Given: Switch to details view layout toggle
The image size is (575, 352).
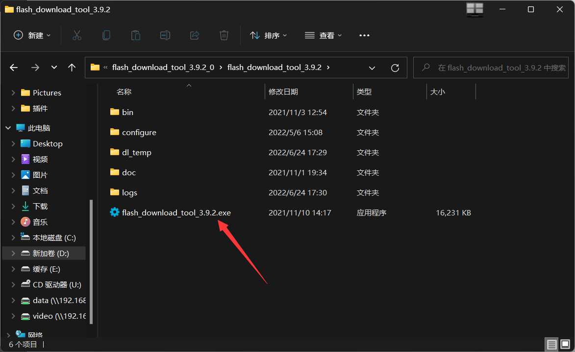Looking at the screenshot, I should 551,344.
